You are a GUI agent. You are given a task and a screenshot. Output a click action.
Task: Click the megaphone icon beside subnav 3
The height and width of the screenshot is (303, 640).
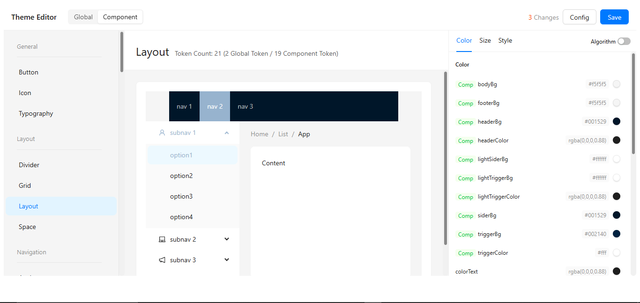[162, 260]
